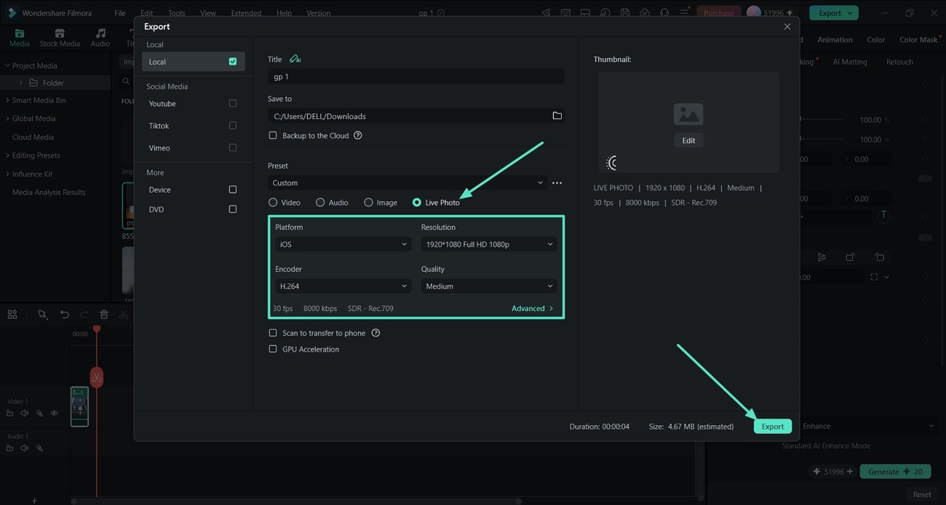
Task: Close the Export dialog with the X
Action: (787, 26)
